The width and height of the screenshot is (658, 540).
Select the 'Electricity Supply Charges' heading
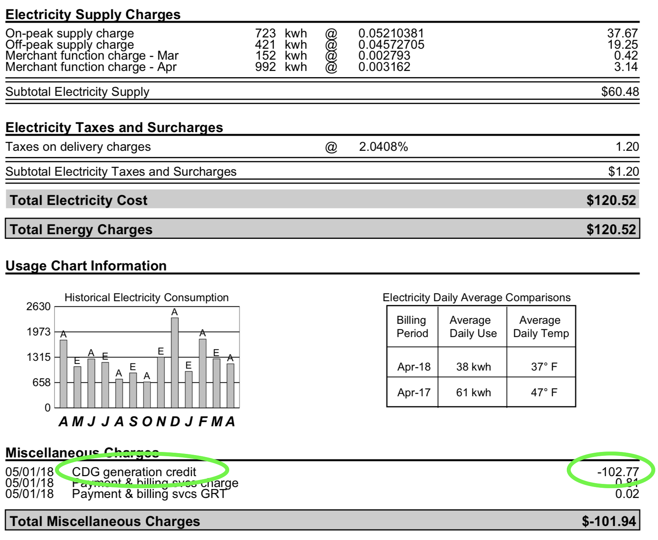coord(93,14)
